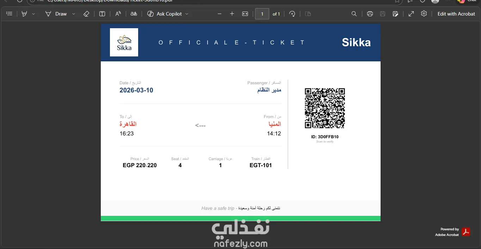The height and width of the screenshot is (249, 481).
Task: Toggle Fit to width view
Action: pos(245,14)
